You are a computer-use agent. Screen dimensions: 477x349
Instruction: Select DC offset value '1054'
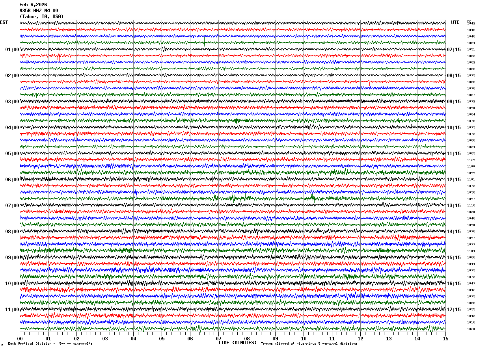point(471,43)
